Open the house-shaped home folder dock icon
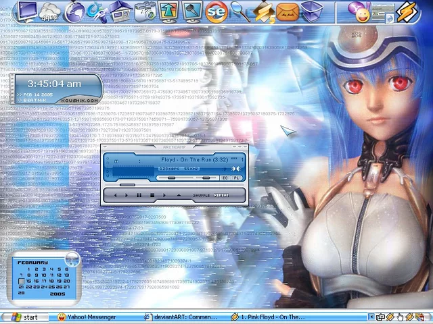This screenshot has width=433, height=324. [x=121, y=11]
